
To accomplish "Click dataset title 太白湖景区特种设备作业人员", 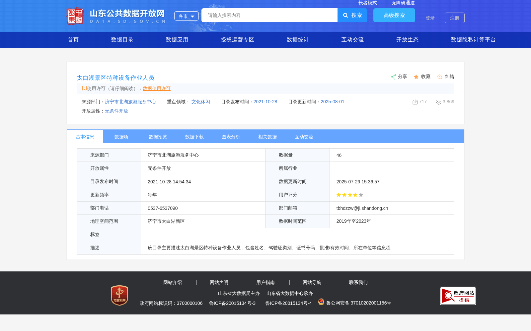I will pos(115,78).
